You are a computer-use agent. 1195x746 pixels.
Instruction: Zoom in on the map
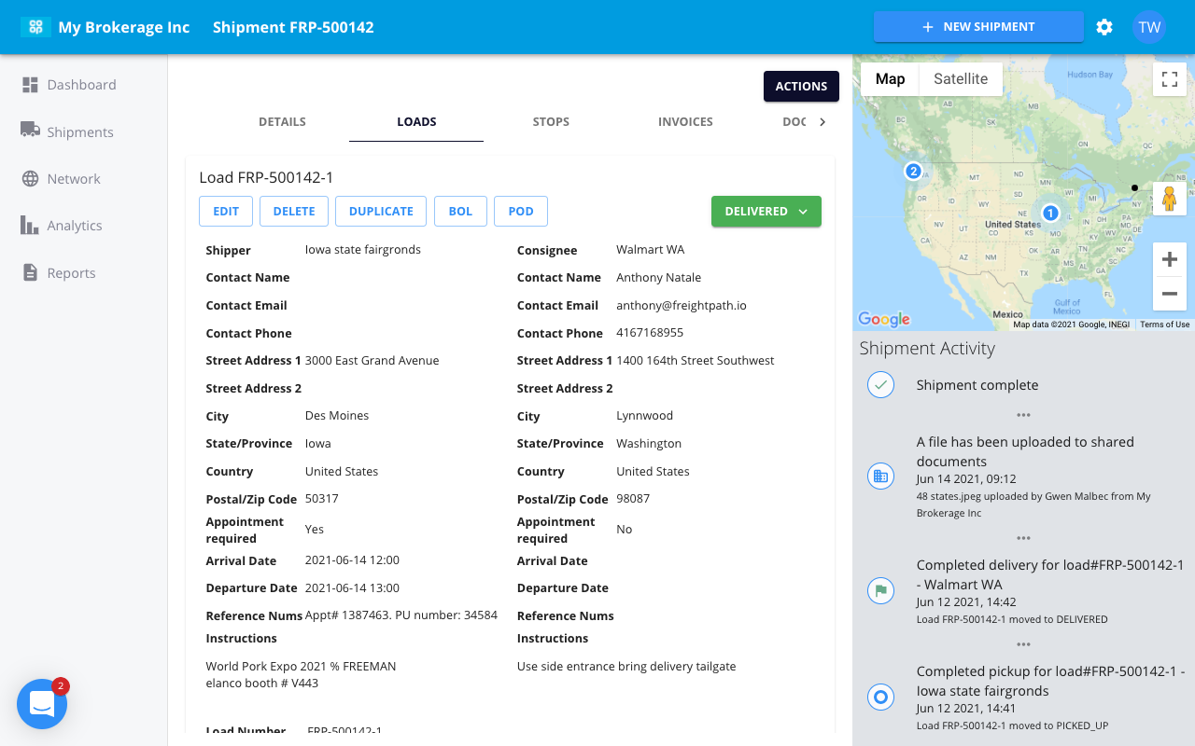[x=1169, y=259]
